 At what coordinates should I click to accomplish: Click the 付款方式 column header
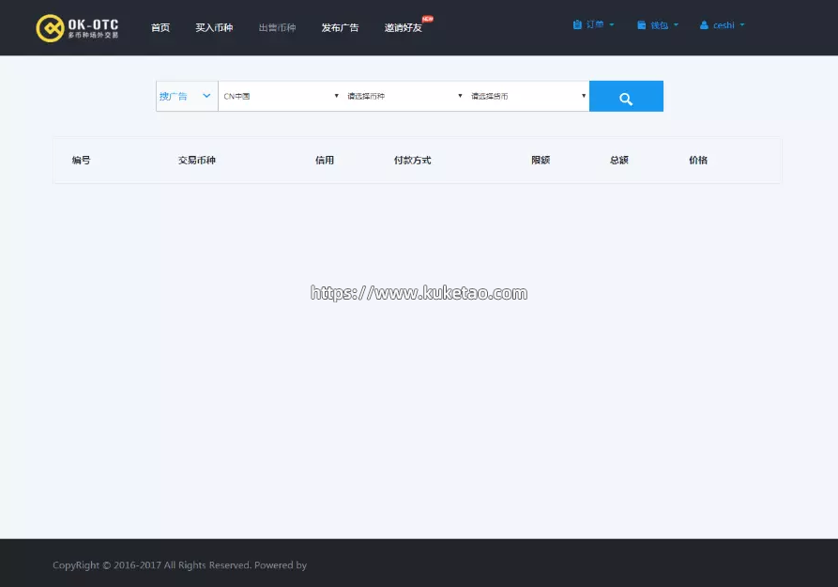coord(412,160)
